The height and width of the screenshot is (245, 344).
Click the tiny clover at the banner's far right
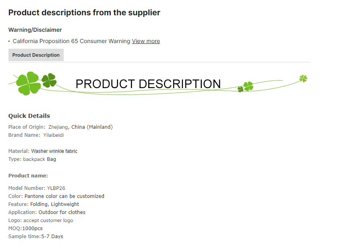(x=303, y=78)
